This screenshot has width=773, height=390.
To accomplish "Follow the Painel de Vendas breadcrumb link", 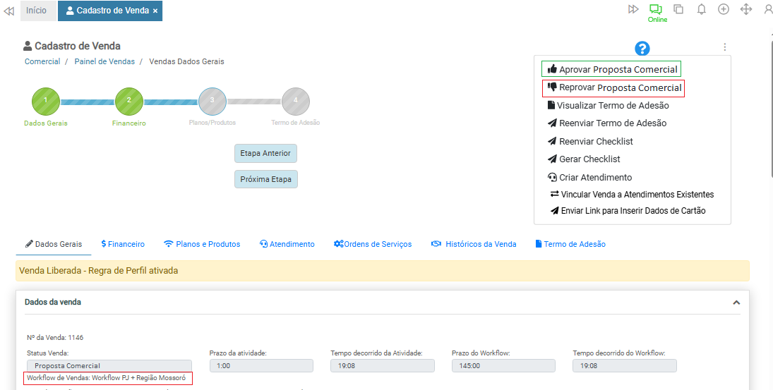I will (x=104, y=61).
